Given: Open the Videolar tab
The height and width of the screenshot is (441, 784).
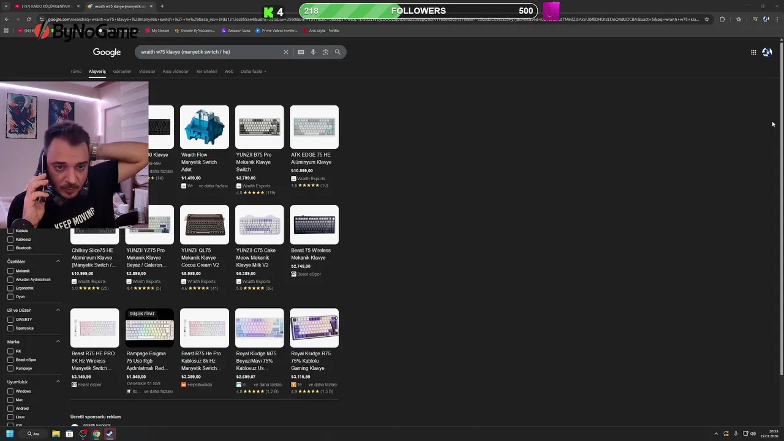Looking at the screenshot, I should coord(147,72).
